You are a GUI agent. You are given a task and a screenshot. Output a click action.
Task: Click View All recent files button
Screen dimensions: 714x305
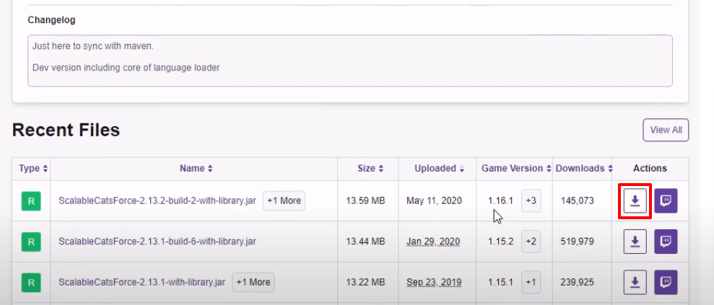click(x=666, y=130)
